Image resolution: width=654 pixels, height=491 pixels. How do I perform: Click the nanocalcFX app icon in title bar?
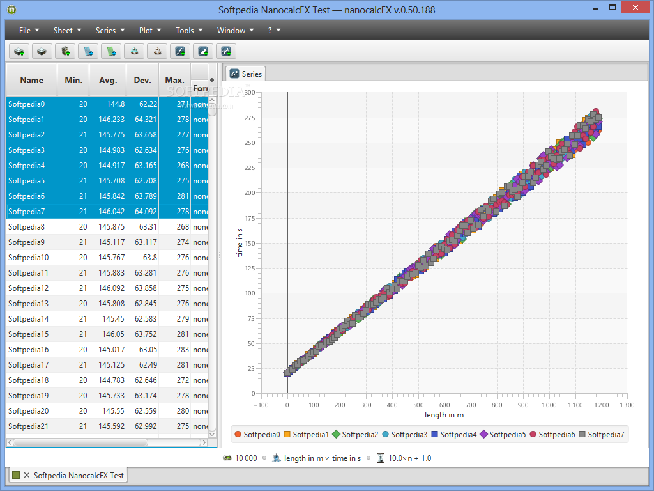[11, 9]
